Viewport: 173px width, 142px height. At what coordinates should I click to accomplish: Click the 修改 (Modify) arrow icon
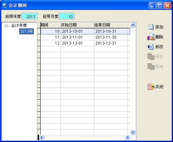(x=151, y=47)
